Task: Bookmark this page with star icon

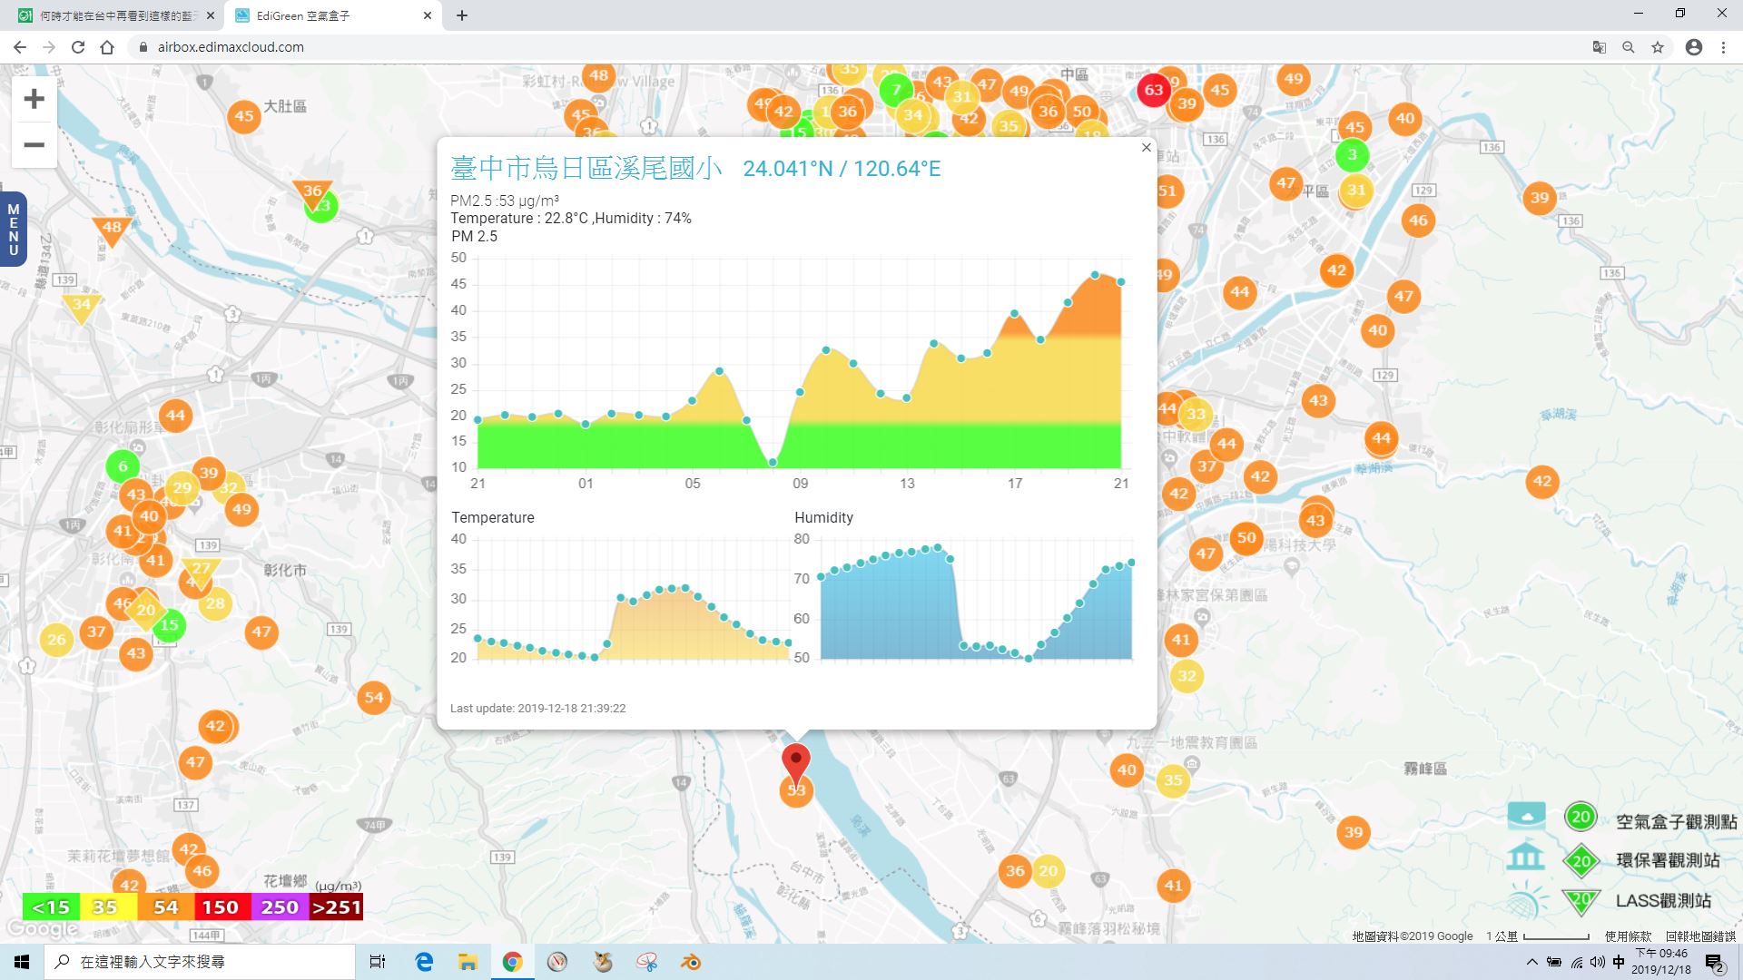Action: (x=1658, y=47)
